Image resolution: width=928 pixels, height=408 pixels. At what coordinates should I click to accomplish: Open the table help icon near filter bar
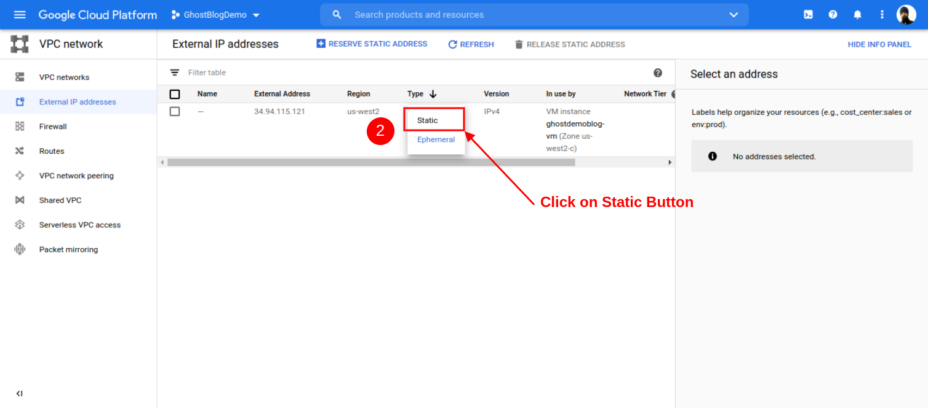[x=658, y=73]
